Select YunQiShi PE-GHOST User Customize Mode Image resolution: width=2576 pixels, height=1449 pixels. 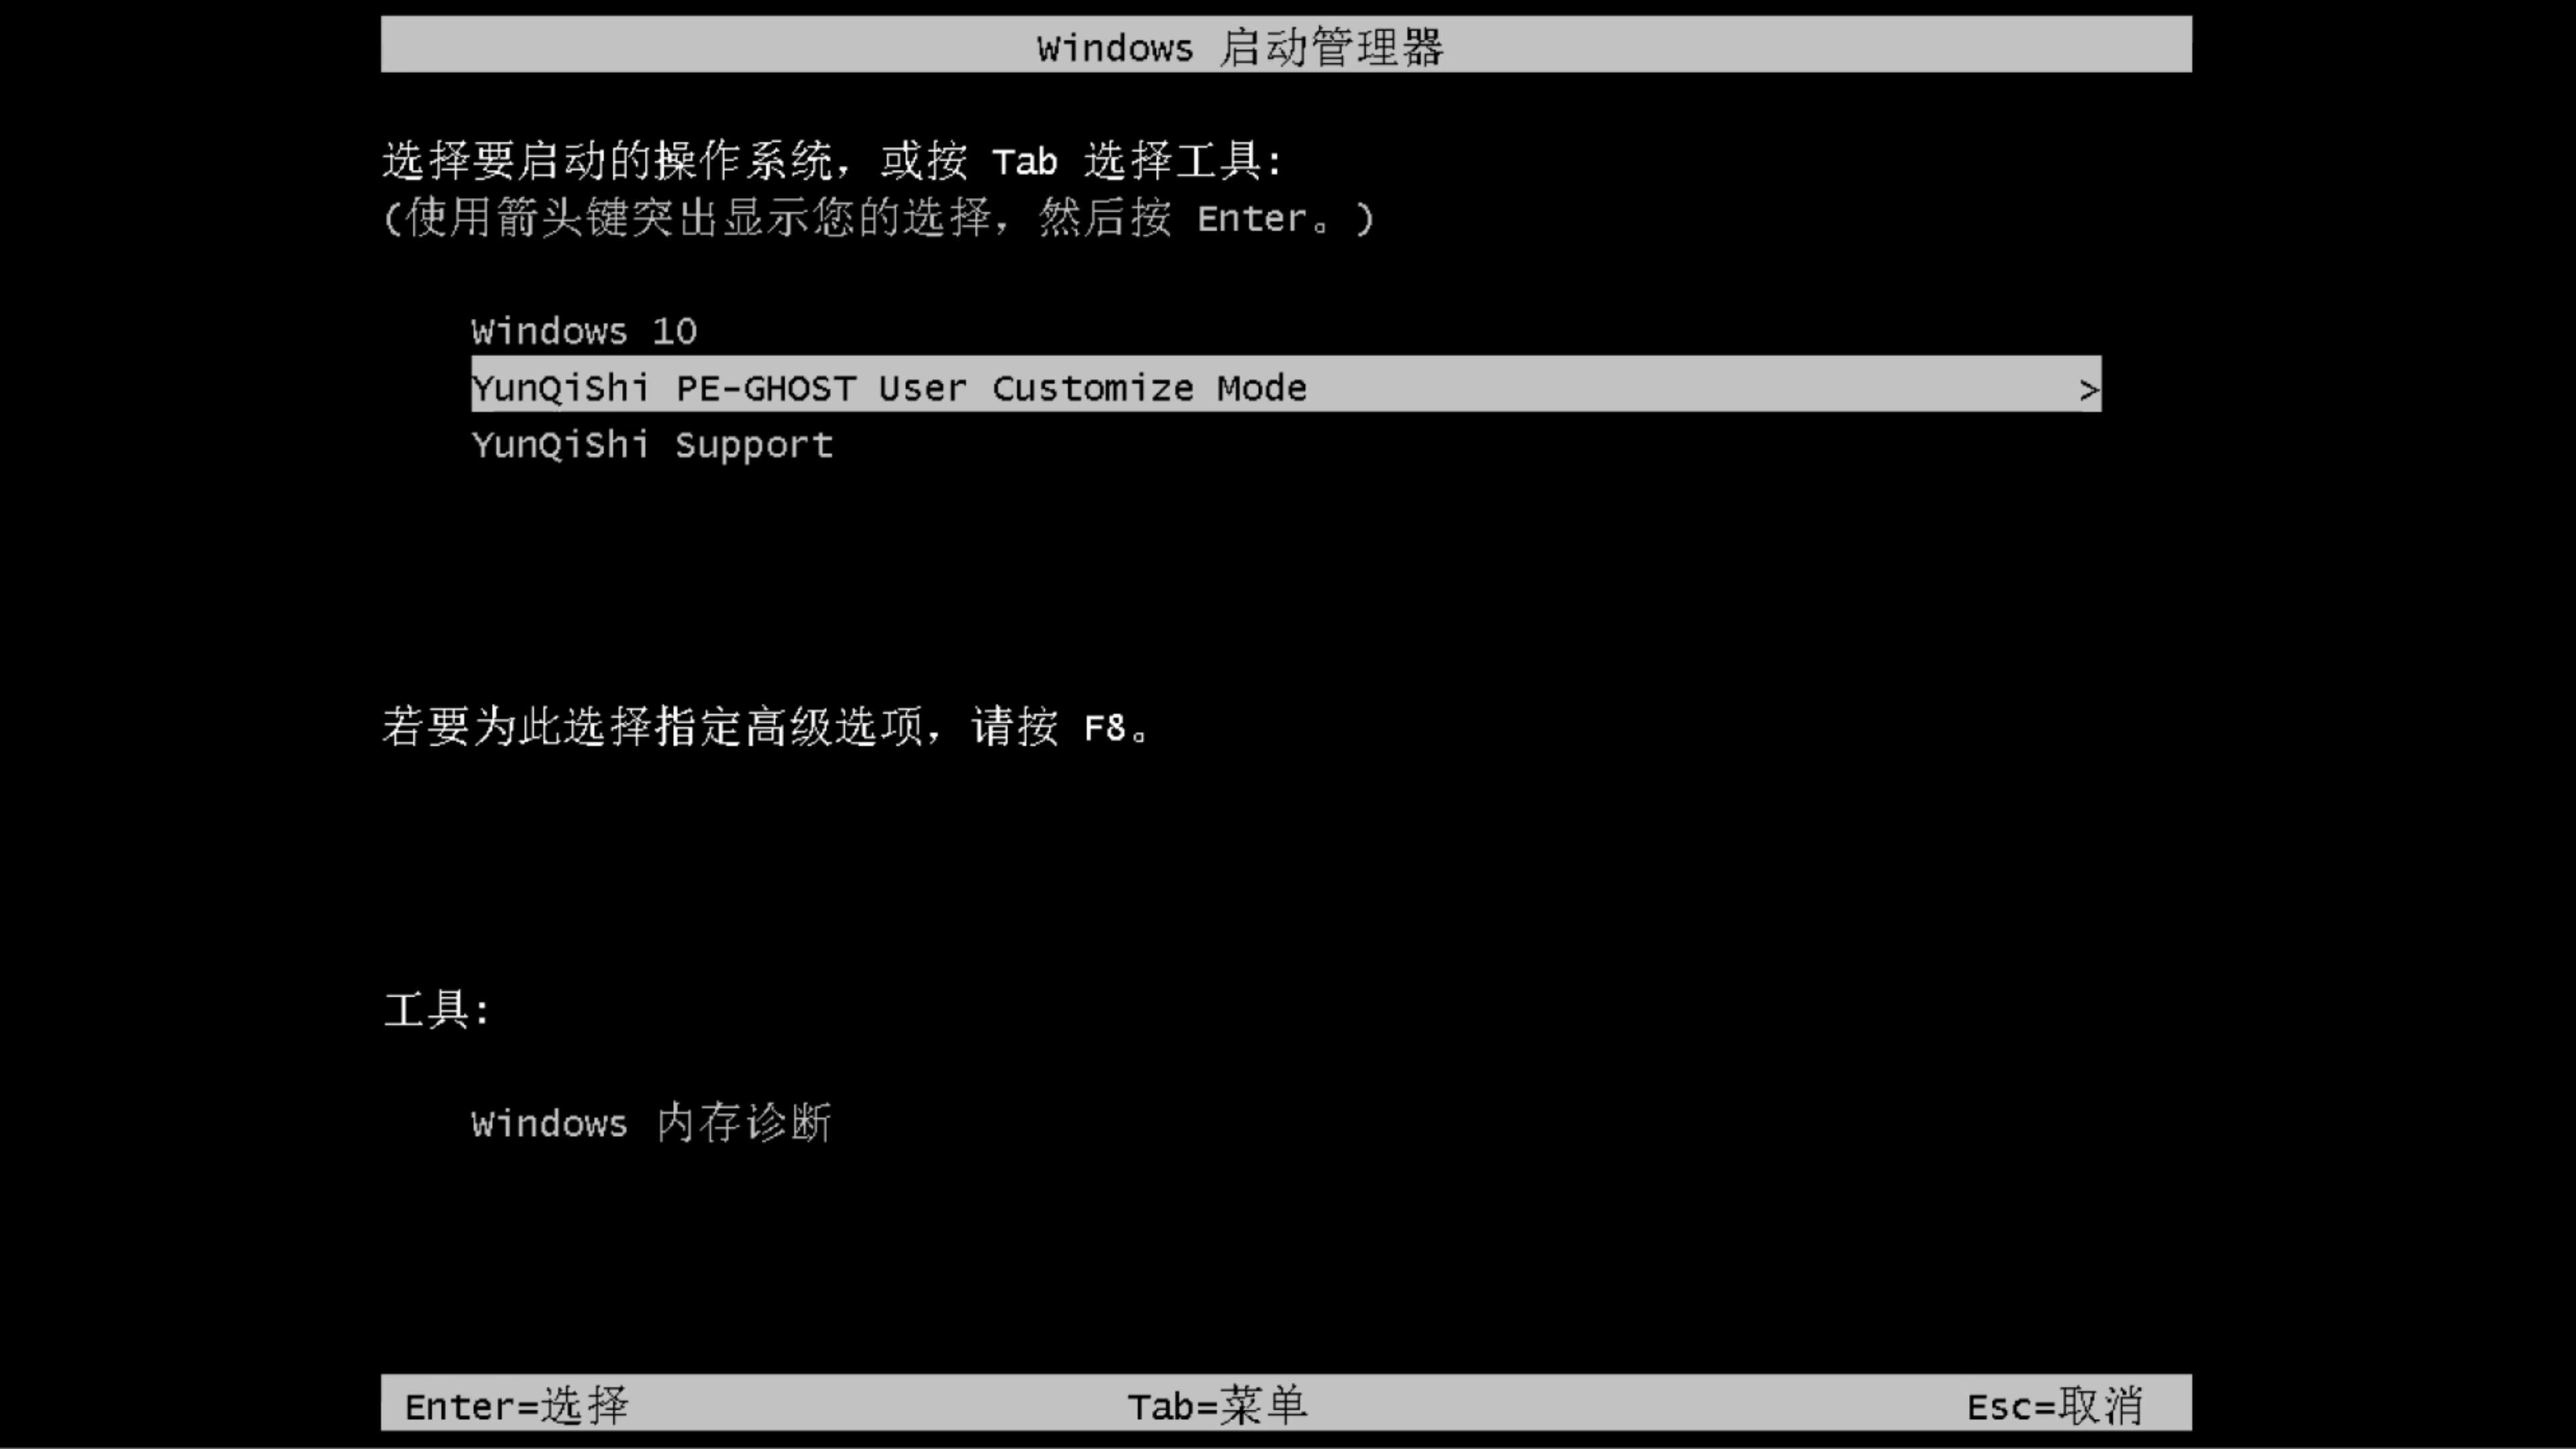[1286, 388]
